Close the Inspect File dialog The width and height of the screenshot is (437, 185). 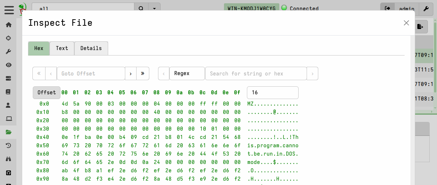tap(406, 23)
